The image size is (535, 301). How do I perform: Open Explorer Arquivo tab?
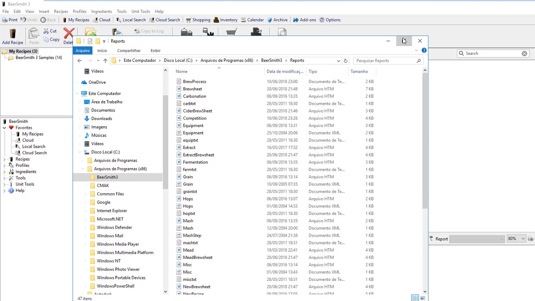82,51
